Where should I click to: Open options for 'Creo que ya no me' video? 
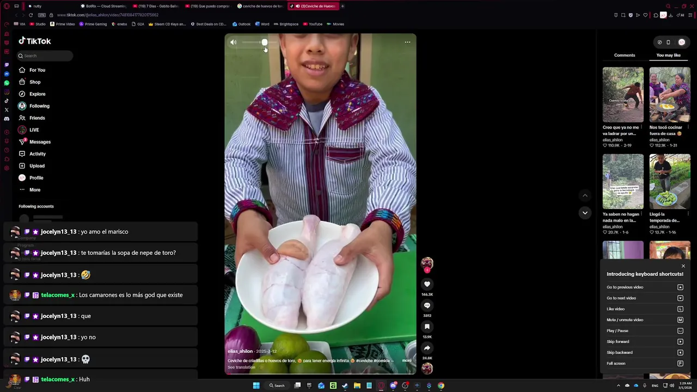click(x=641, y=127)
